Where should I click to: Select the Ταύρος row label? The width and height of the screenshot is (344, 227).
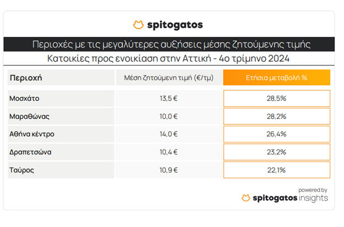pos(21,170)
